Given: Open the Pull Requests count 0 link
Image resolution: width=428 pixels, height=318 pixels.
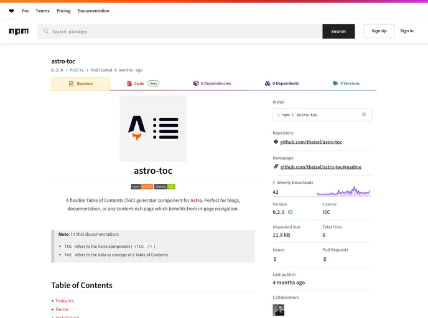Looking at the screenshot, I should (x=325, y=259).
